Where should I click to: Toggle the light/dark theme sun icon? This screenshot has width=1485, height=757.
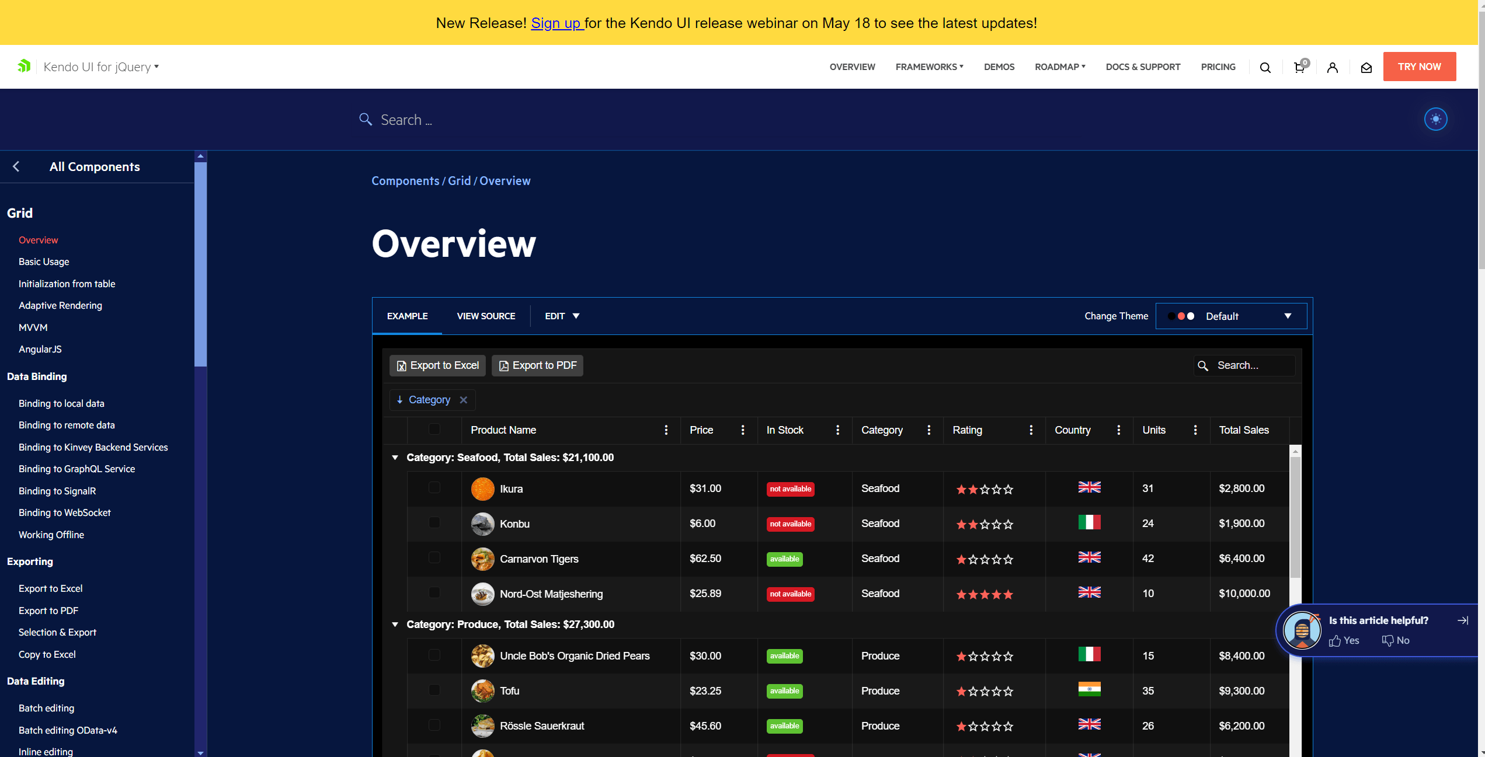click(1435, 119)
